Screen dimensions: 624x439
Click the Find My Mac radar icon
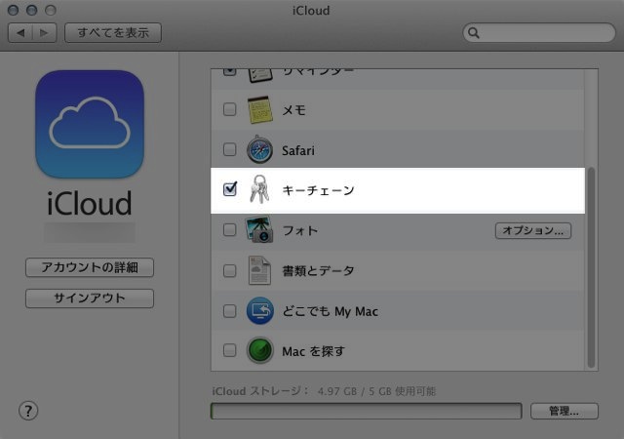click(259, 350)
